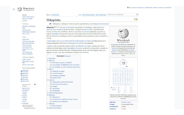The height and width of the screenshot is (115, 184).
Task: Click the grey padlock icon beside the gold one
Action: coord(137,19)
